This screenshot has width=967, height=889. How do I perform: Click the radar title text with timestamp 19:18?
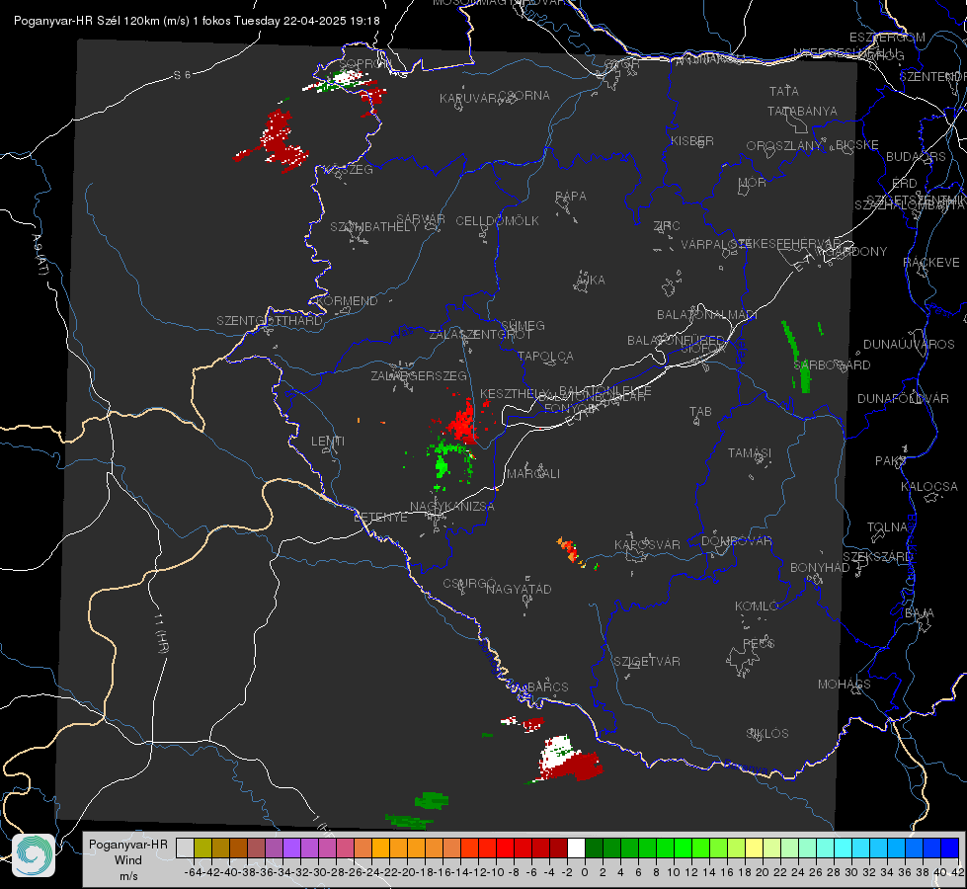[x=197, y=21]
